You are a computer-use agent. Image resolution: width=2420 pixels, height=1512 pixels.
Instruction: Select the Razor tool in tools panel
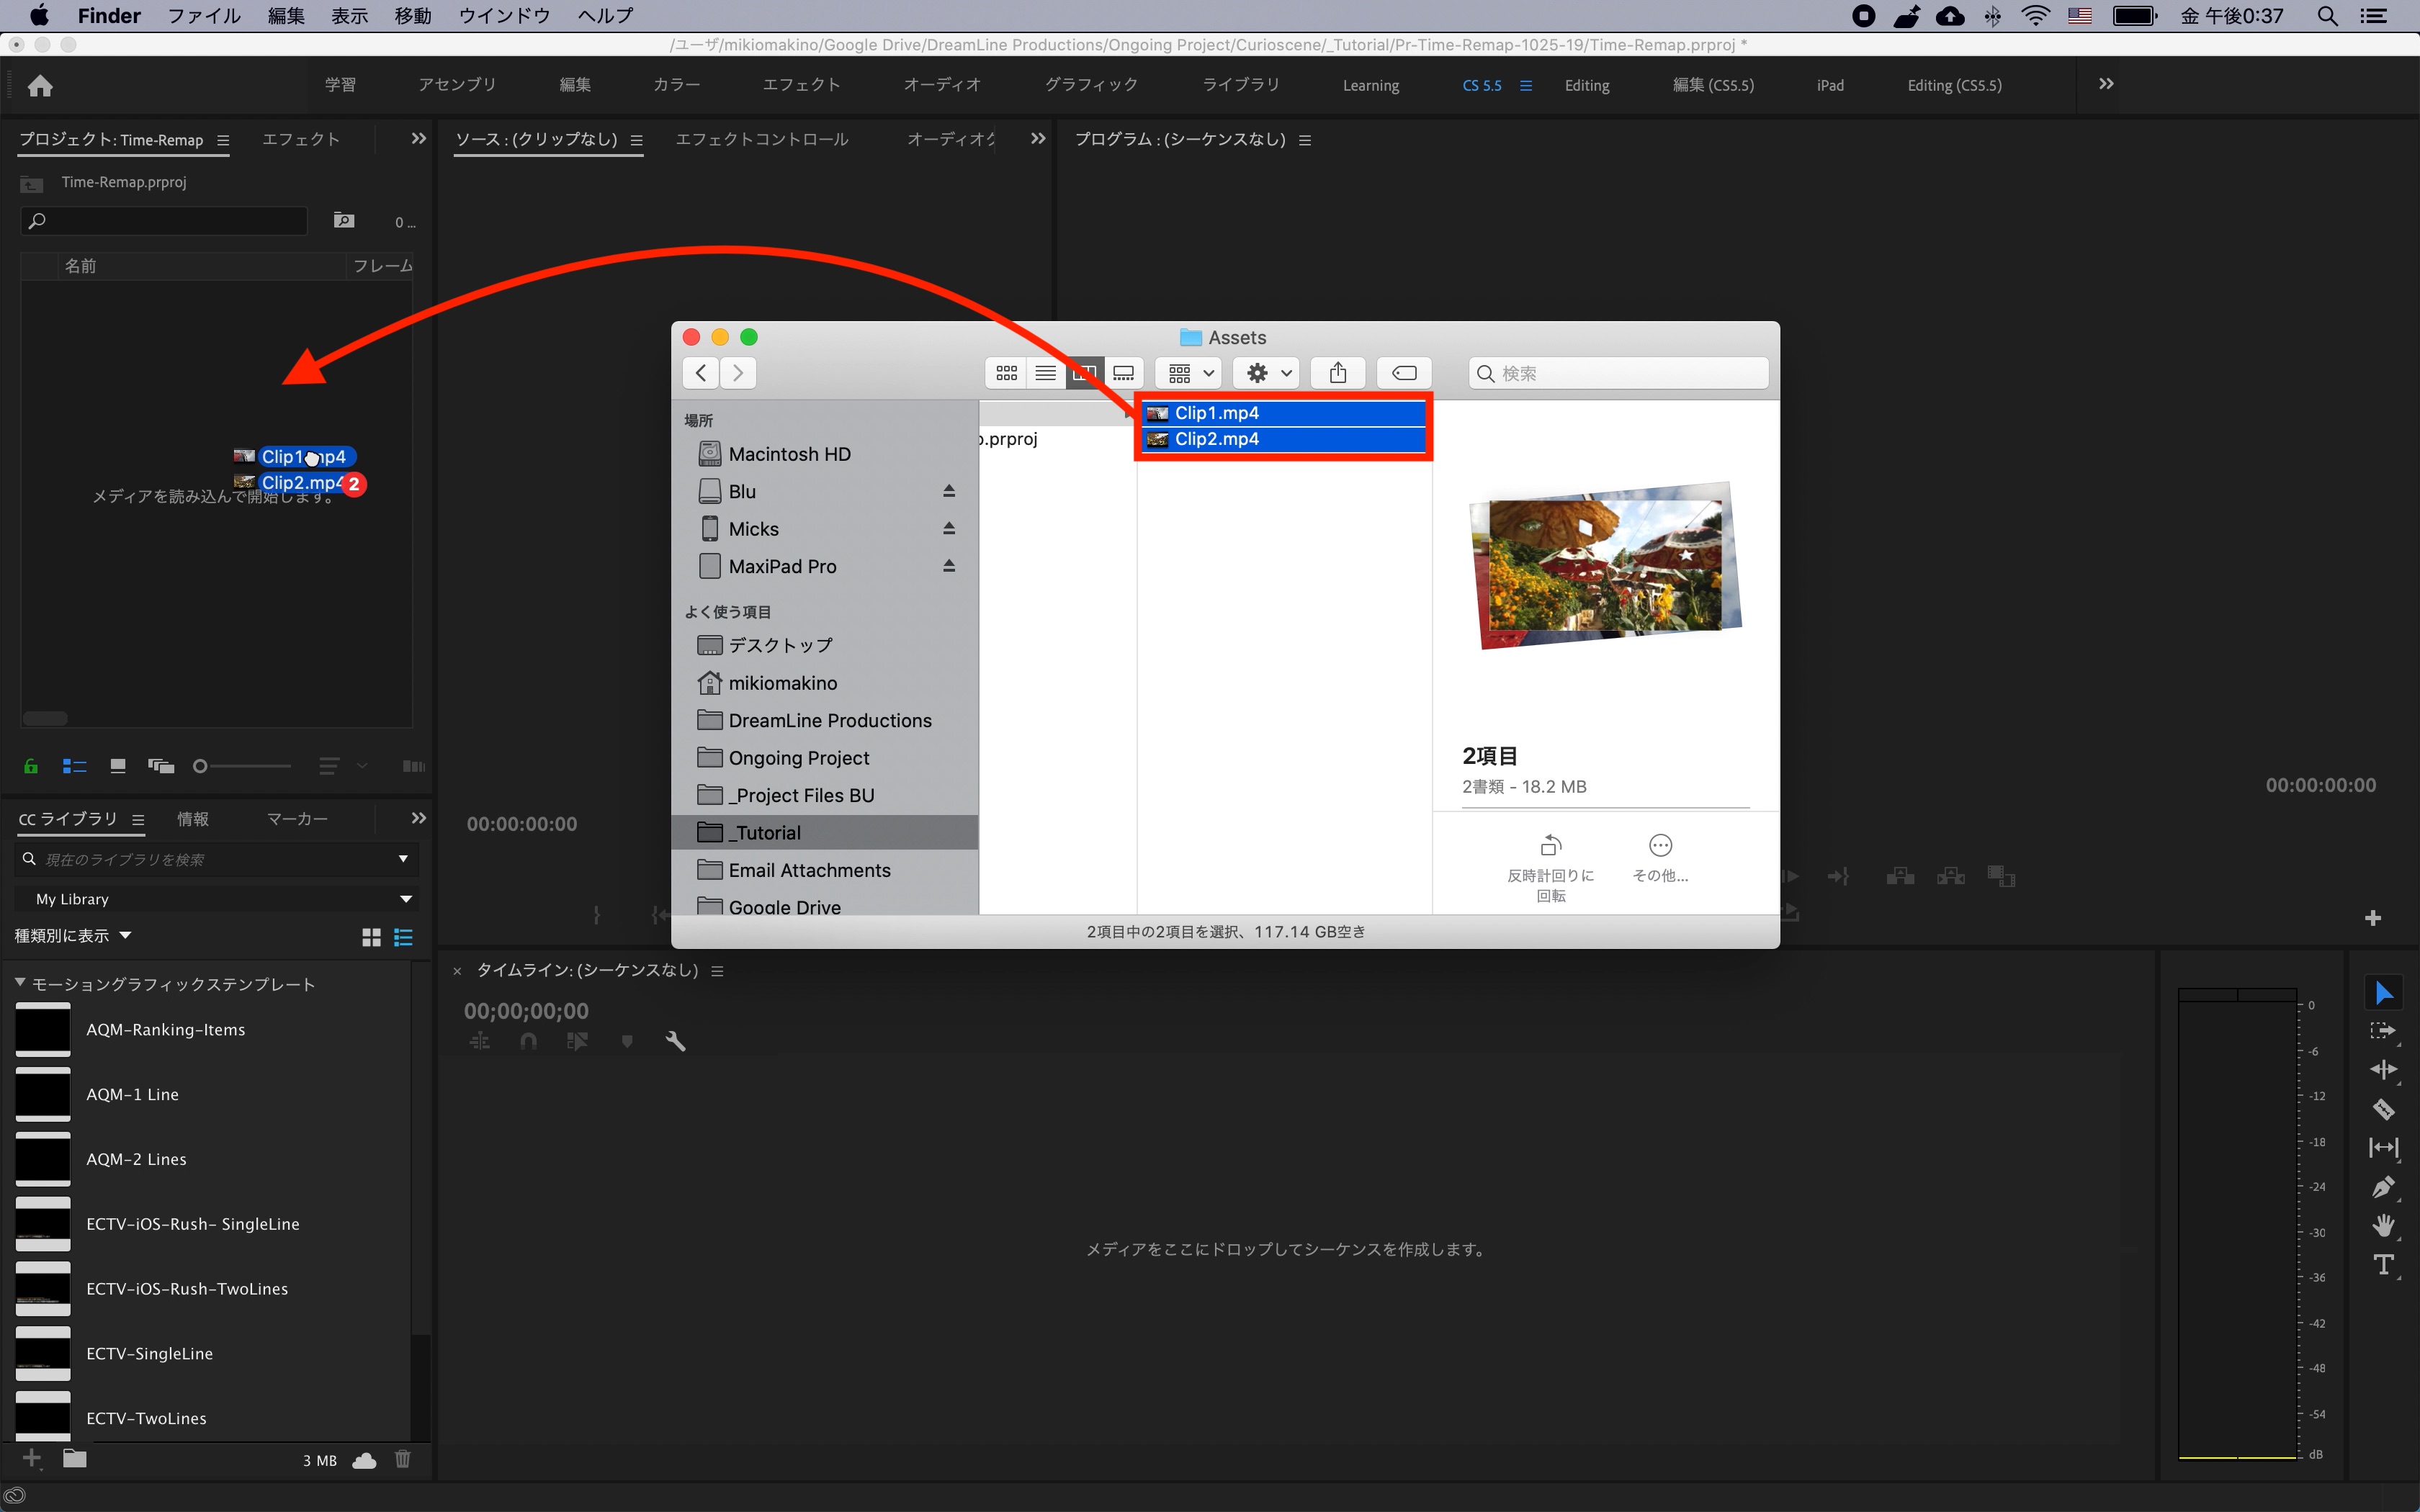pyautogui.click(x=2384, y=1108)
